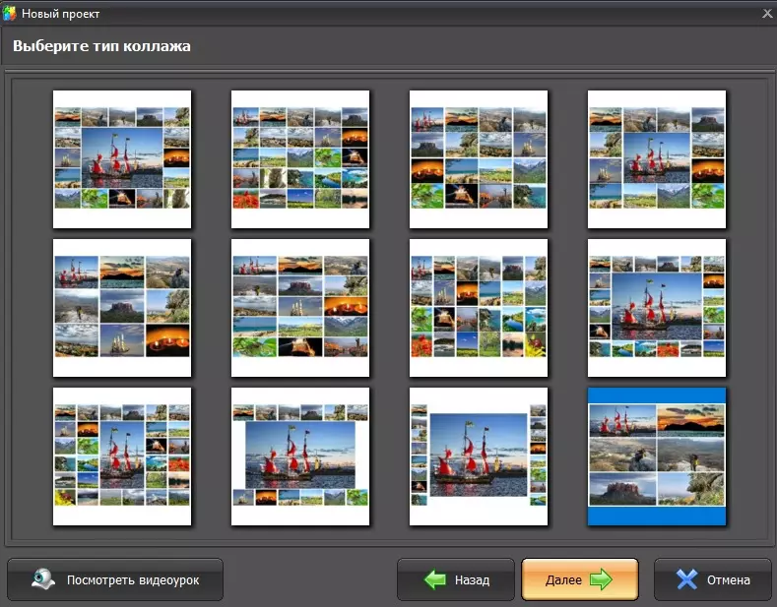Click the green left arrow icon on Назад
Image resolution: width=777 pixels, height=607 pixels.
(435, 579)
